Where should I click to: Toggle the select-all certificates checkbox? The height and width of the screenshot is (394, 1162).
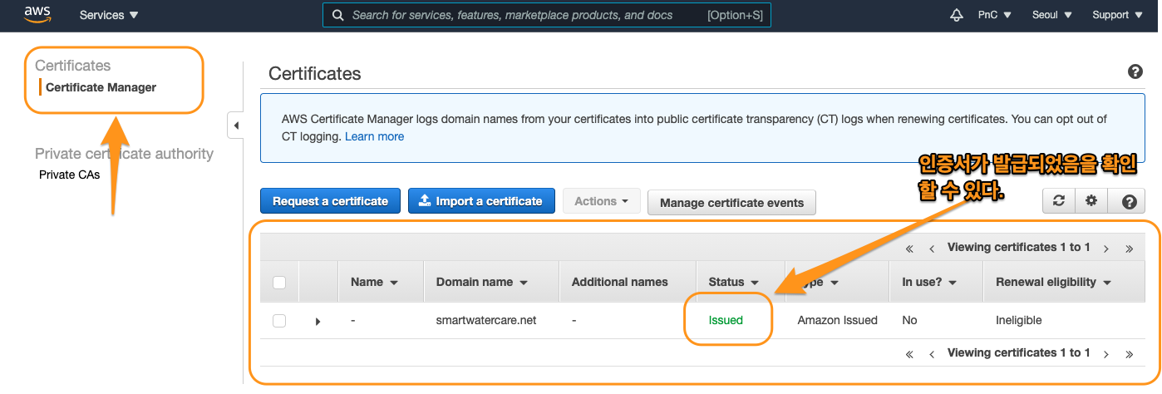279,283
